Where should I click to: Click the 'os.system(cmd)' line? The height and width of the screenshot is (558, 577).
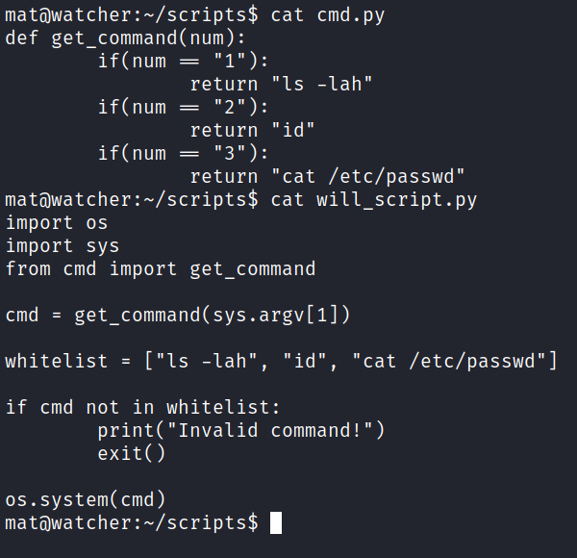(86, 500)
